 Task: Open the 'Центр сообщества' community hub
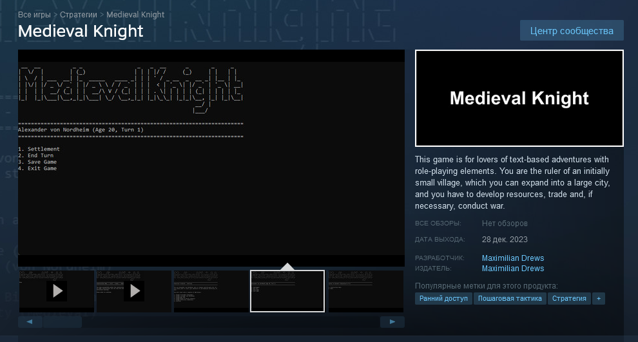click(572, 30)
